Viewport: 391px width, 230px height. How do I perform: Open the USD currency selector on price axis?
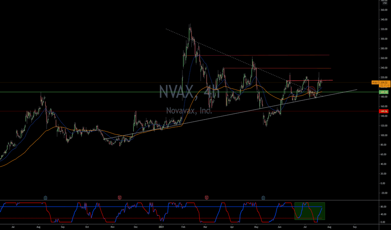tap(384, 3)
